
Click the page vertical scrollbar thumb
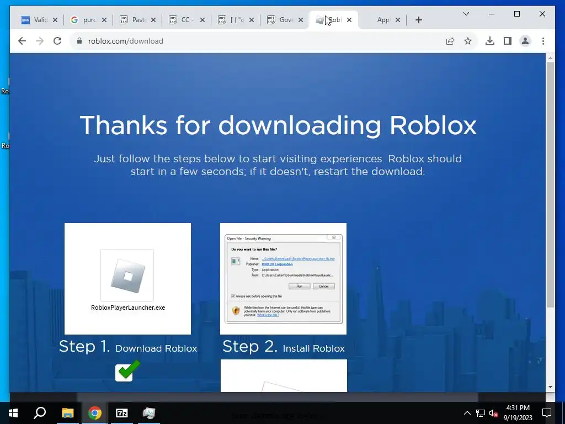(550, 184)
